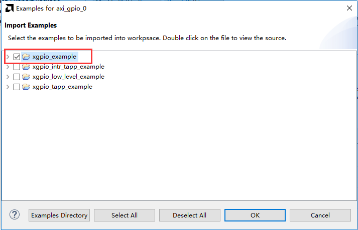Open the Examples Directory button
This screenshot has height=230, width=358.
59,215
